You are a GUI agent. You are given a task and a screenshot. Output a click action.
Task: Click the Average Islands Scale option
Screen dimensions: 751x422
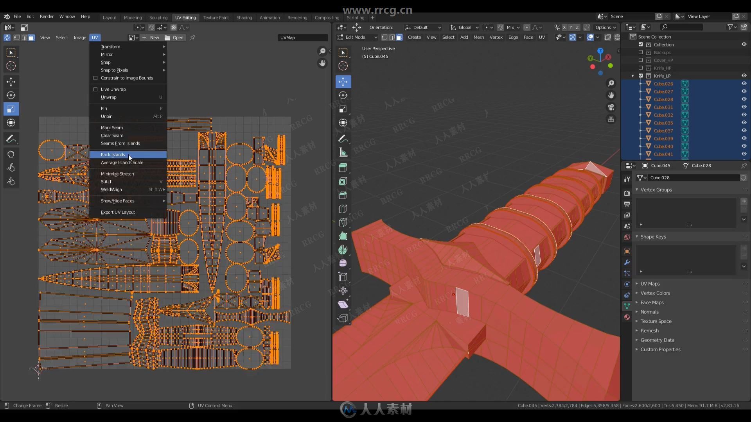(122, 162)
